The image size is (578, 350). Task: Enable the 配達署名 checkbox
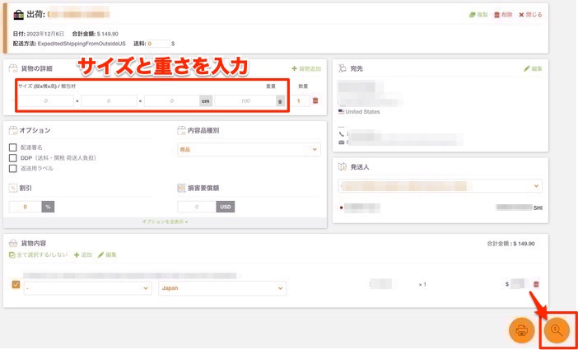coord(12,147)
